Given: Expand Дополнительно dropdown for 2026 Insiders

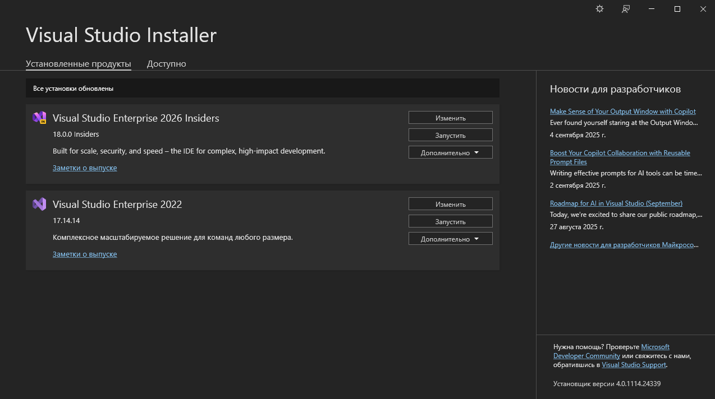Looking at the screenshot, I should tap(451, 152).
